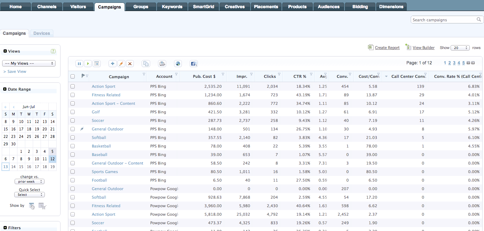
Task: Open the Home tab
Action: pyautogui.click(x=16, y=6)
